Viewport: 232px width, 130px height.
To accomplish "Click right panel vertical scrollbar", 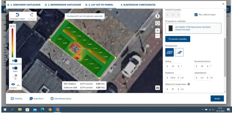I will point(225,57).
